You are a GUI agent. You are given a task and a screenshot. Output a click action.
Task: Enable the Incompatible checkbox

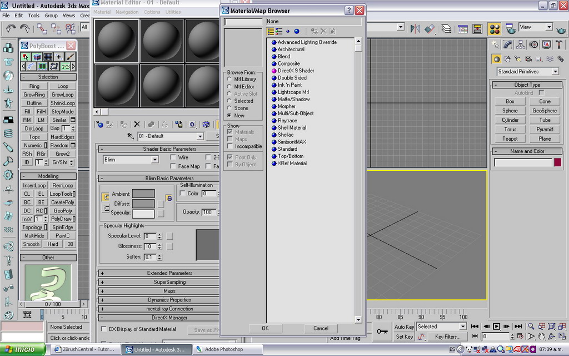(229, 146)
